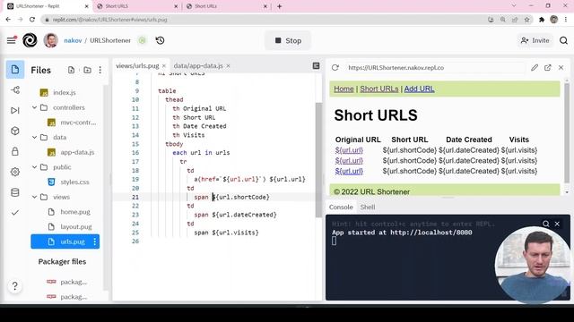Open the repl history icon
Screen dimensions: 574x322
160,40
